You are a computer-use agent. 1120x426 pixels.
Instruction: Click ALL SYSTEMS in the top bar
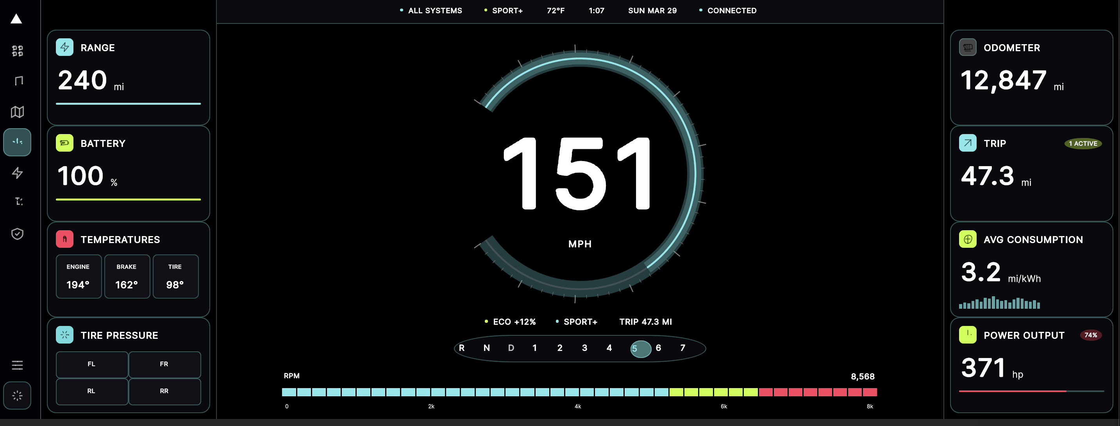click(434, 11)
